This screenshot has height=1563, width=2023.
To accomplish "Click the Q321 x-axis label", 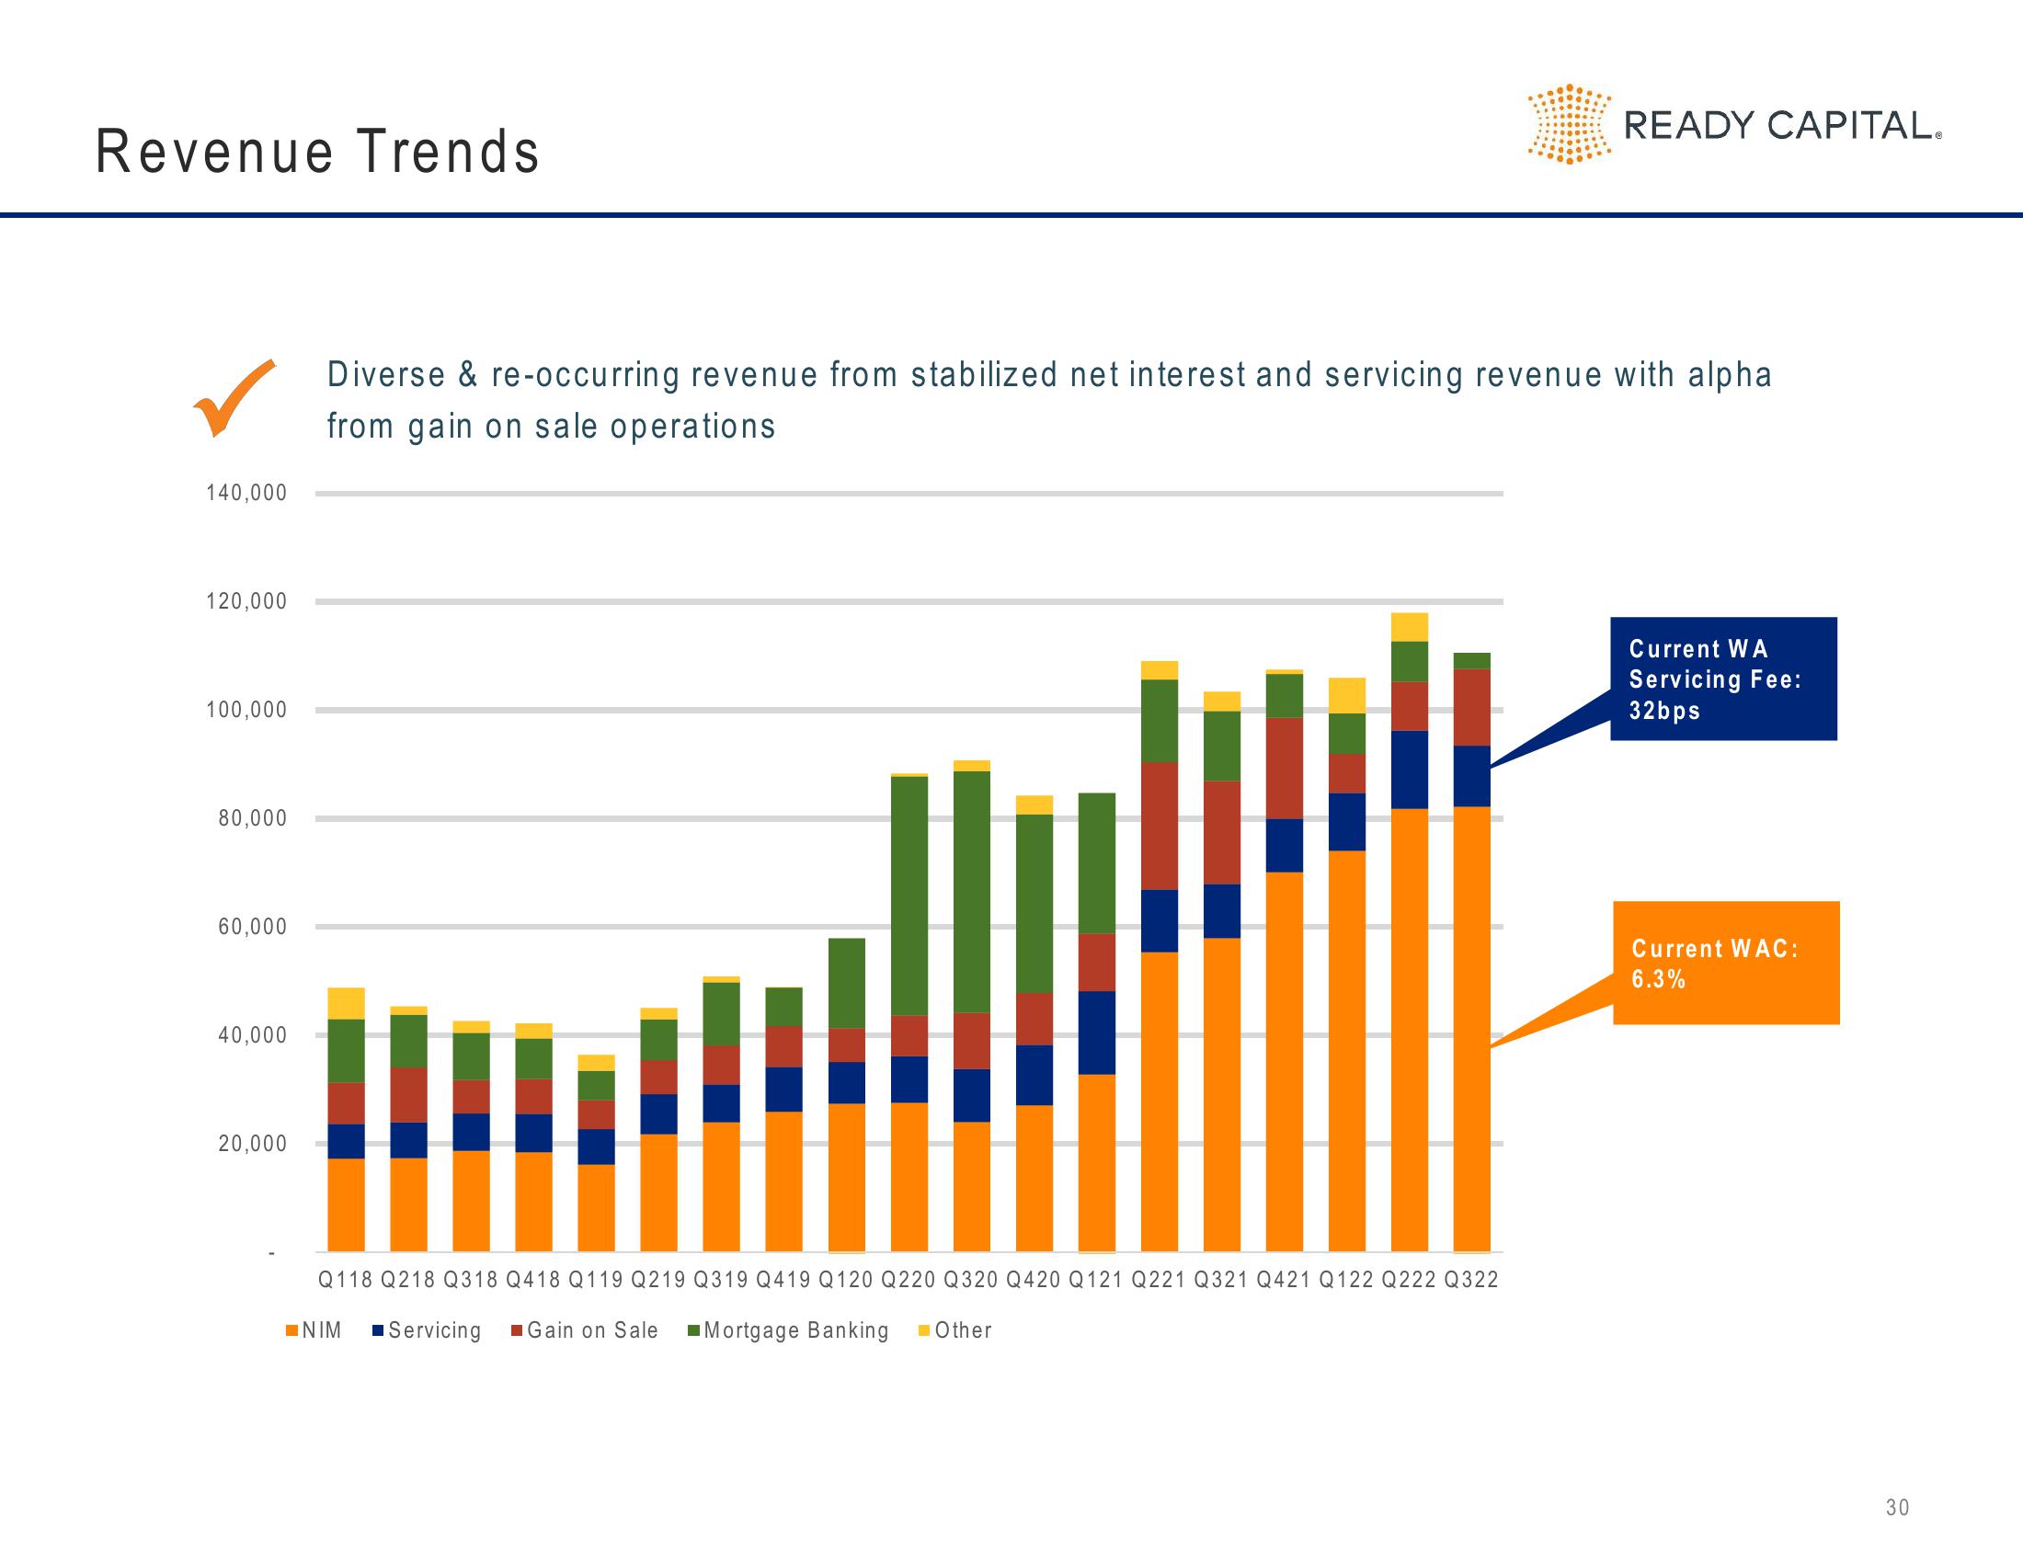I will [1221, 1280].
